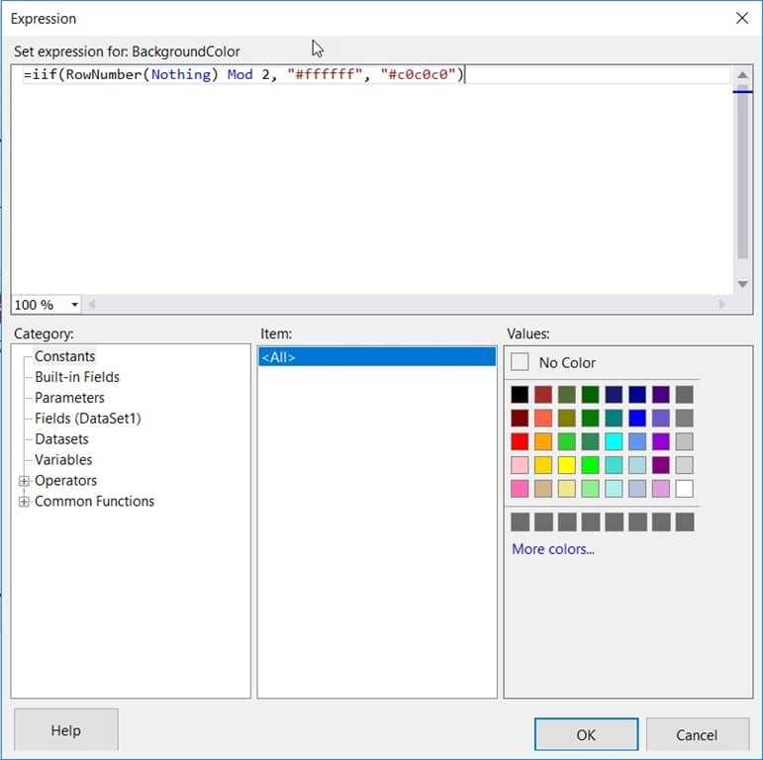
Task: Click the Cancel button
Action: tap(698, 734)
